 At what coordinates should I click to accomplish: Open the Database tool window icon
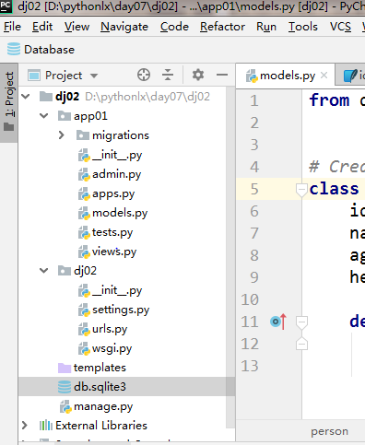pyautogui.click(x=14, y=50)
